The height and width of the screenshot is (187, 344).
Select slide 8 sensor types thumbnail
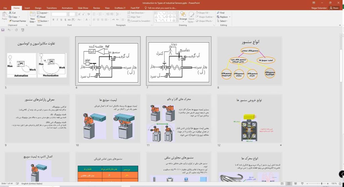click(250, 61)
